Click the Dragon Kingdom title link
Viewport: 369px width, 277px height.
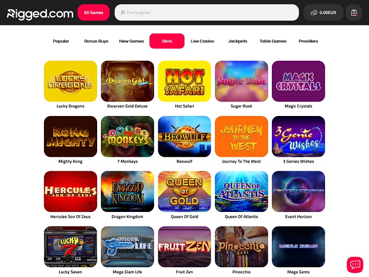point(128,217)
